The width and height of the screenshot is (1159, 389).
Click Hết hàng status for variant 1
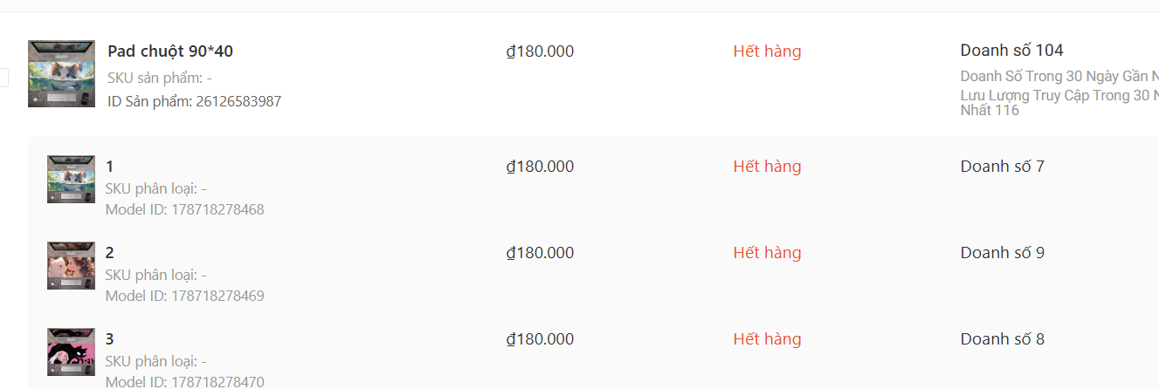click(767, 167)
